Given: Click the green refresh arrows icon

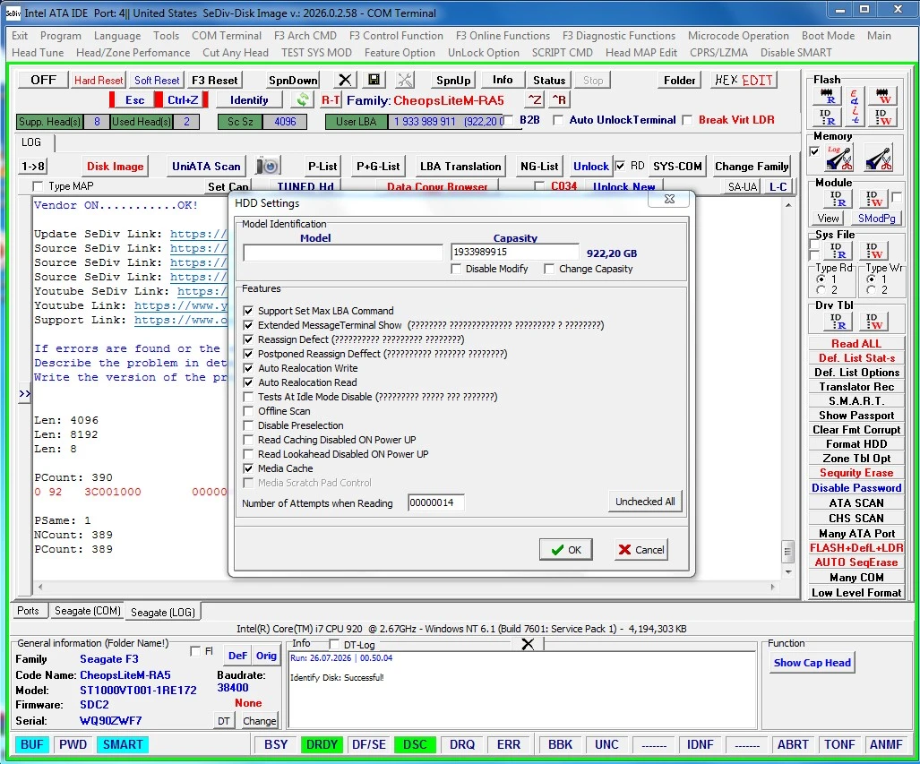Looking at the screenshot, I should [303, 99].
